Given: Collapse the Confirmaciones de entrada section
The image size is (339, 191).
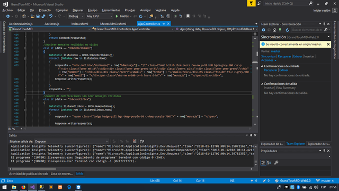Looking at the screenshot, I should tap(262, 66).
